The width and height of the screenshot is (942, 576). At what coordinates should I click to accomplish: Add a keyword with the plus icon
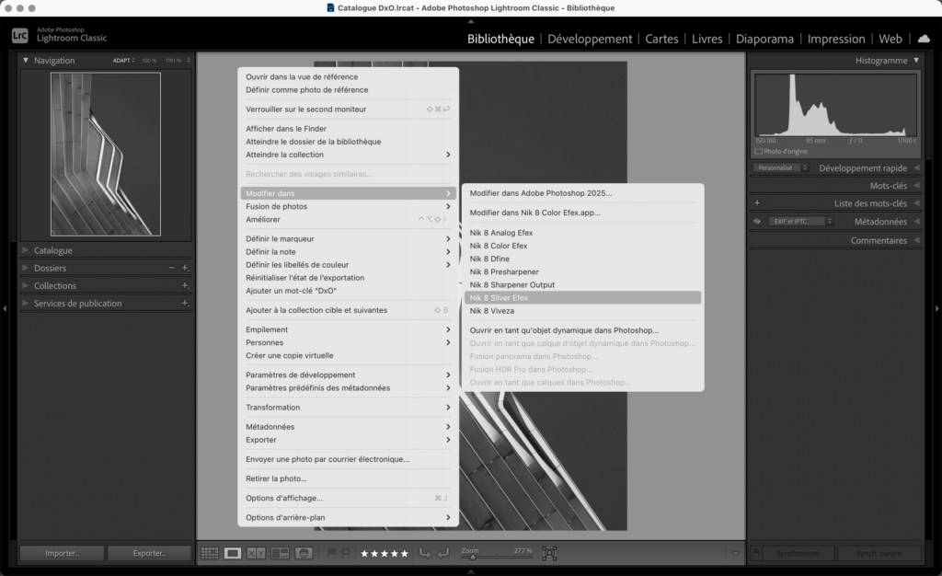[x=757, y=203]
